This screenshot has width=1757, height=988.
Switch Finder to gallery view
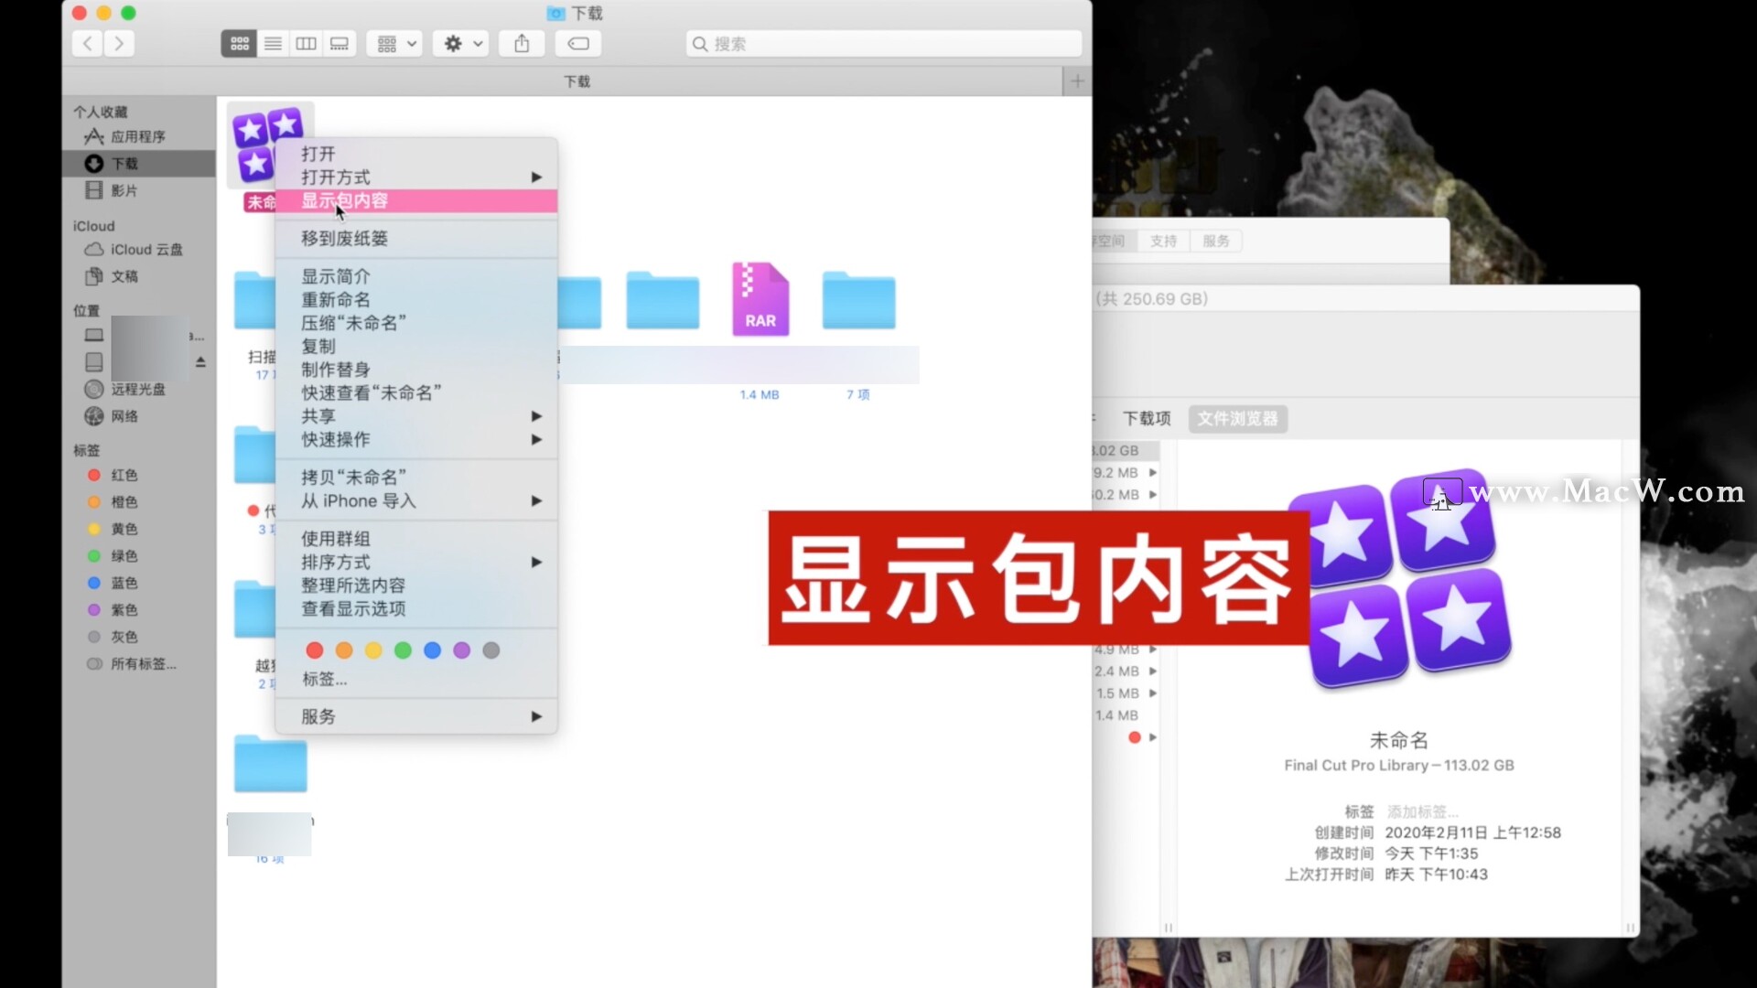tap(340, 43)
